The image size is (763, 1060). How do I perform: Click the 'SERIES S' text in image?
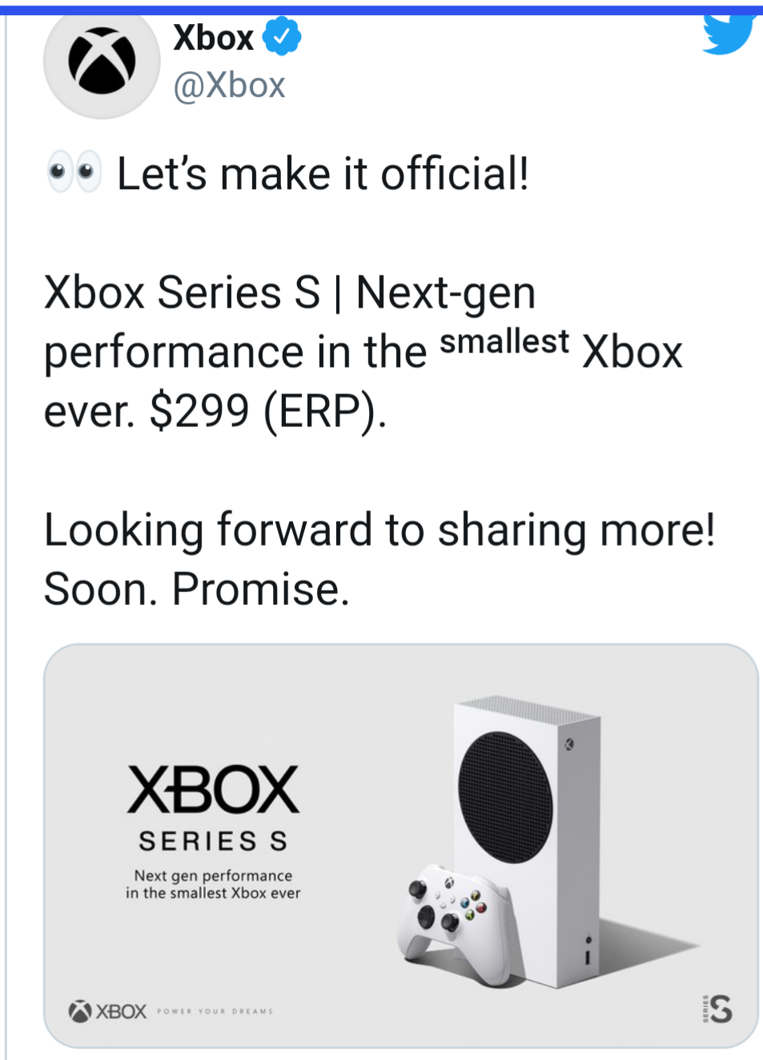point(213,841)
